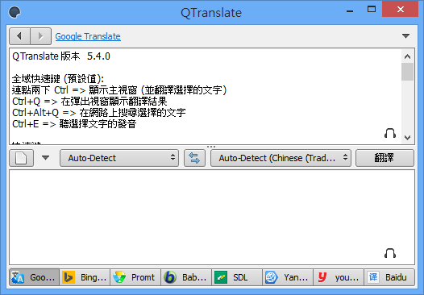The image size is (424, 295).
Task: Open the options menu arrow at top right
Action: (x=405, y=36)
